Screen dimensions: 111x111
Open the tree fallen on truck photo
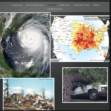tap(85, 85)
